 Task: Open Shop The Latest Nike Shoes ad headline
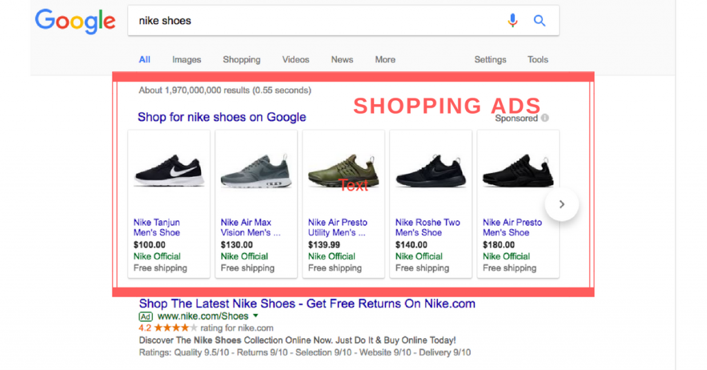(307, 304)
